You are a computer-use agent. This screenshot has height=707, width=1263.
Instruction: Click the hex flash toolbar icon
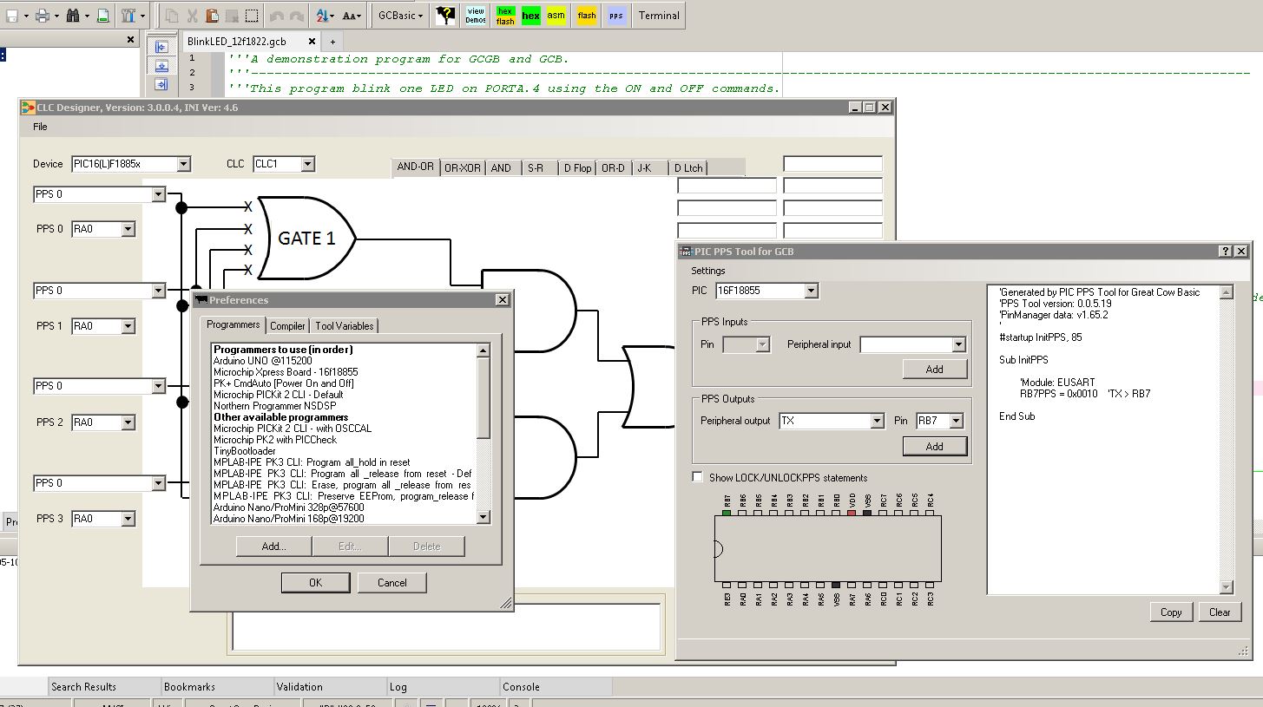[504, 15]
